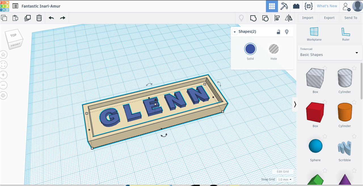The width and height of the screenshot is (363, 186).
Task: Switch to Blocks pickaxe mode
Action: (x=284, y=6)
